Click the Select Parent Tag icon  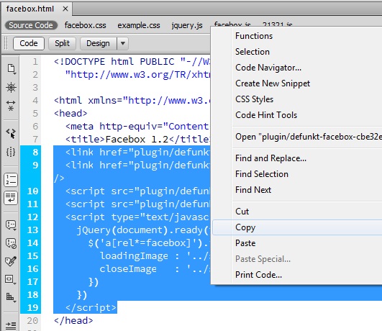click(x=11, y=134)
